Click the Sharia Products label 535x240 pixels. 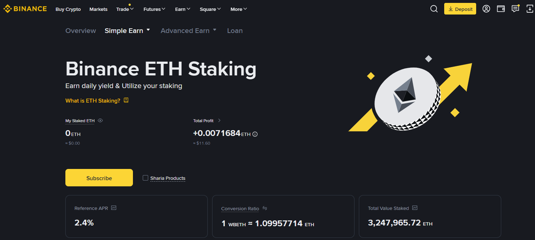click(x=168, y=178)
